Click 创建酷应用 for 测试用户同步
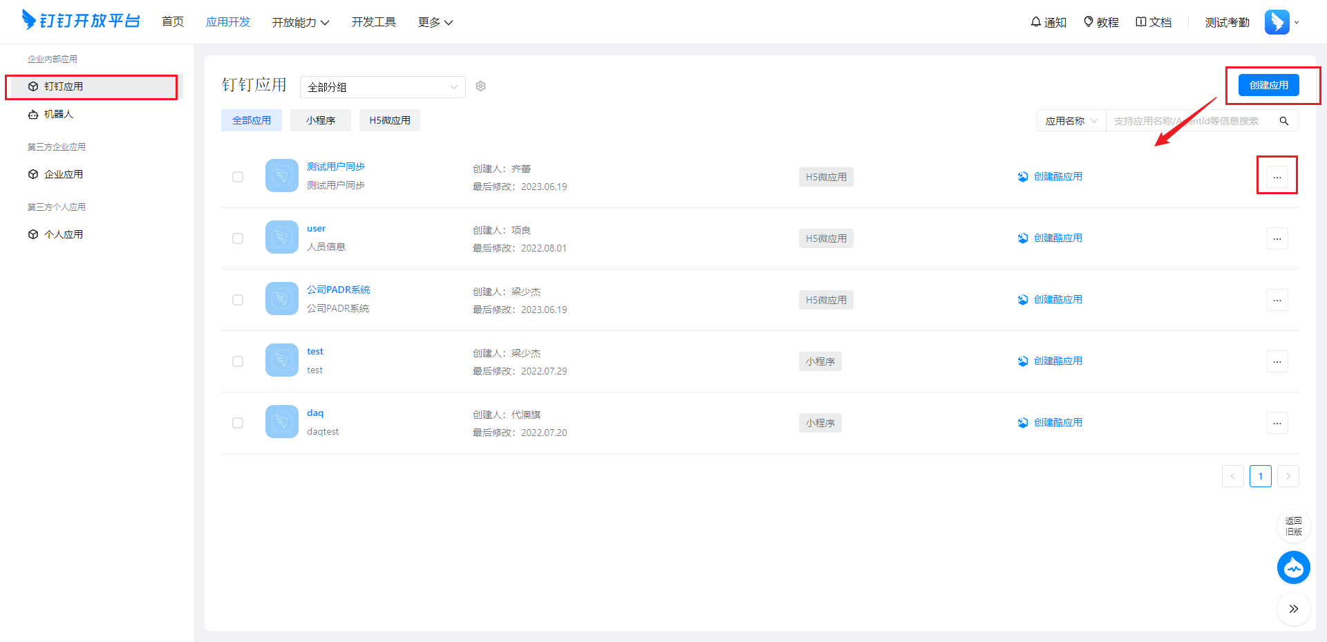The height and width of the screenshot is (642, 1327). pos(1050,176)
